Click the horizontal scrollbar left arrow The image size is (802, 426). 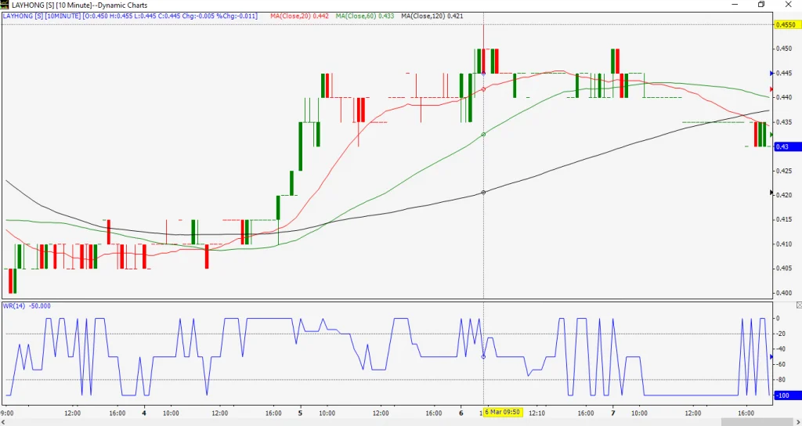[x=4, y=422]
